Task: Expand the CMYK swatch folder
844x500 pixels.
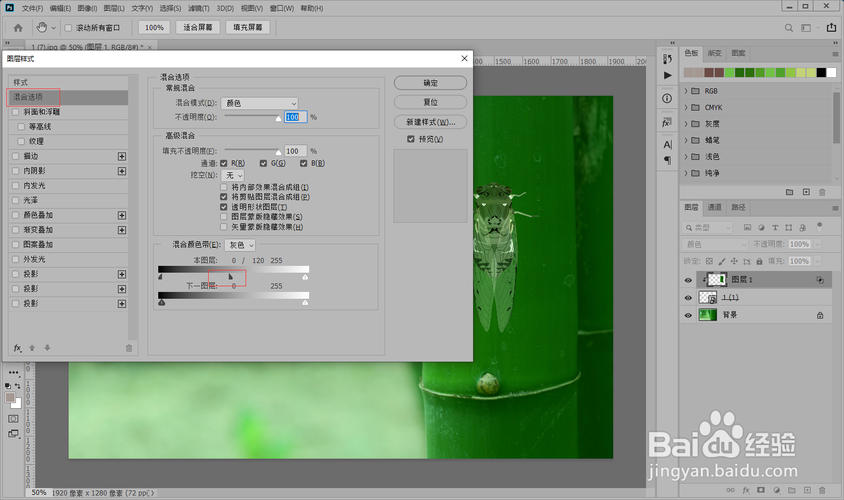Action: 686,108
